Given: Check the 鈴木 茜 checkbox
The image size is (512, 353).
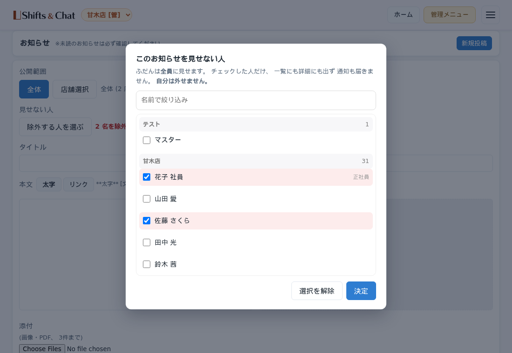Looking at the screenshot, I should click(147, 264).
